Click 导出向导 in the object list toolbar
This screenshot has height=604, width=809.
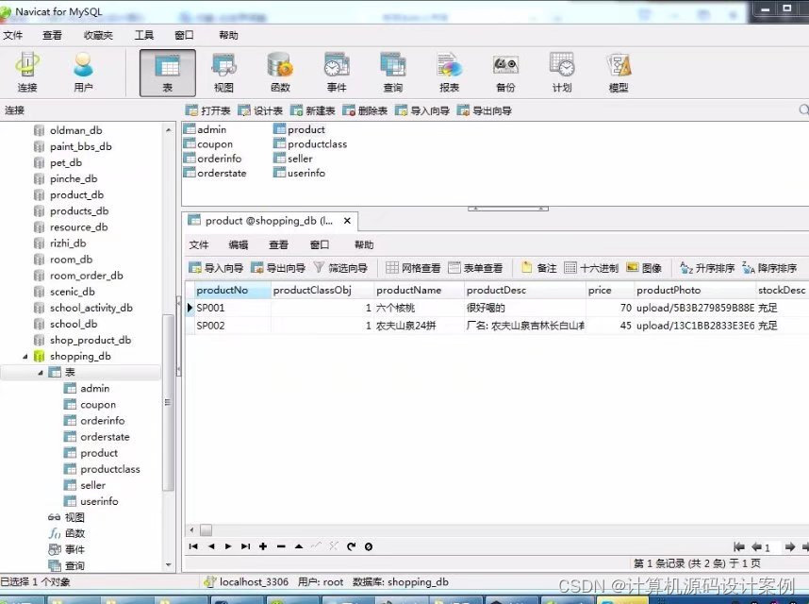pos(485,110)
